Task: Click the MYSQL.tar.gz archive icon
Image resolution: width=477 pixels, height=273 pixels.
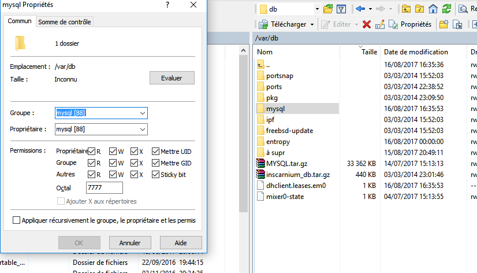Action: (x=260, y=164)
